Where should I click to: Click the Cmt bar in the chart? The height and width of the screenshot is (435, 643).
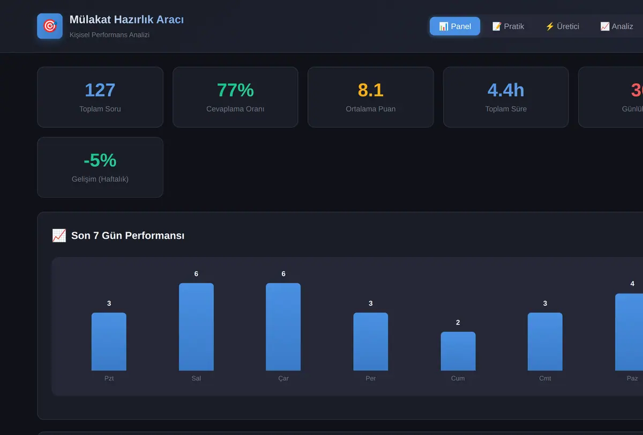tap(545, 342)
